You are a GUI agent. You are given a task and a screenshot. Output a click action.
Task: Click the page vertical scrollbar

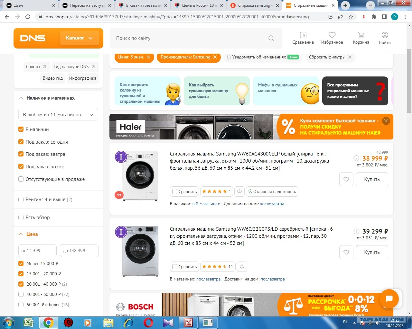409,80
